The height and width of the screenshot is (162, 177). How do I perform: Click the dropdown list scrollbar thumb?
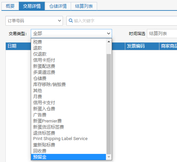pos(109,104)
